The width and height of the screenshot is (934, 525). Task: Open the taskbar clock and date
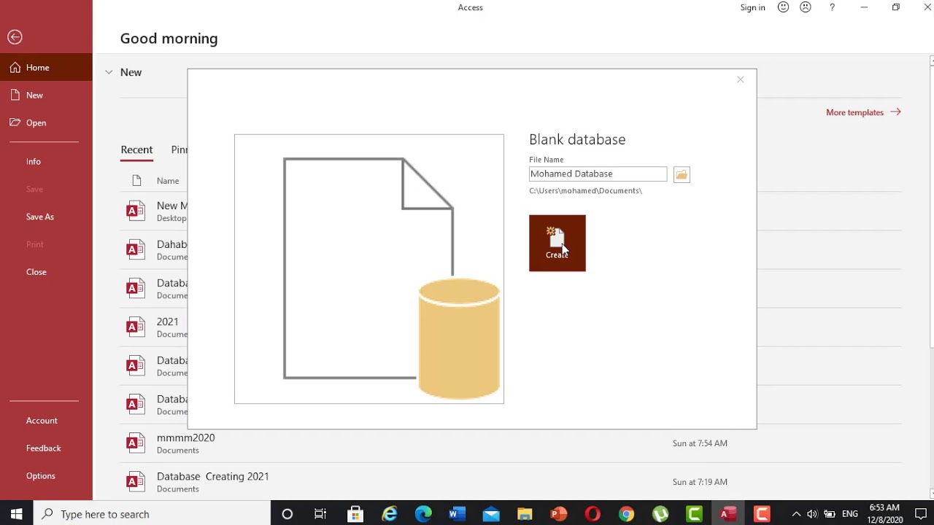(884, 514)
